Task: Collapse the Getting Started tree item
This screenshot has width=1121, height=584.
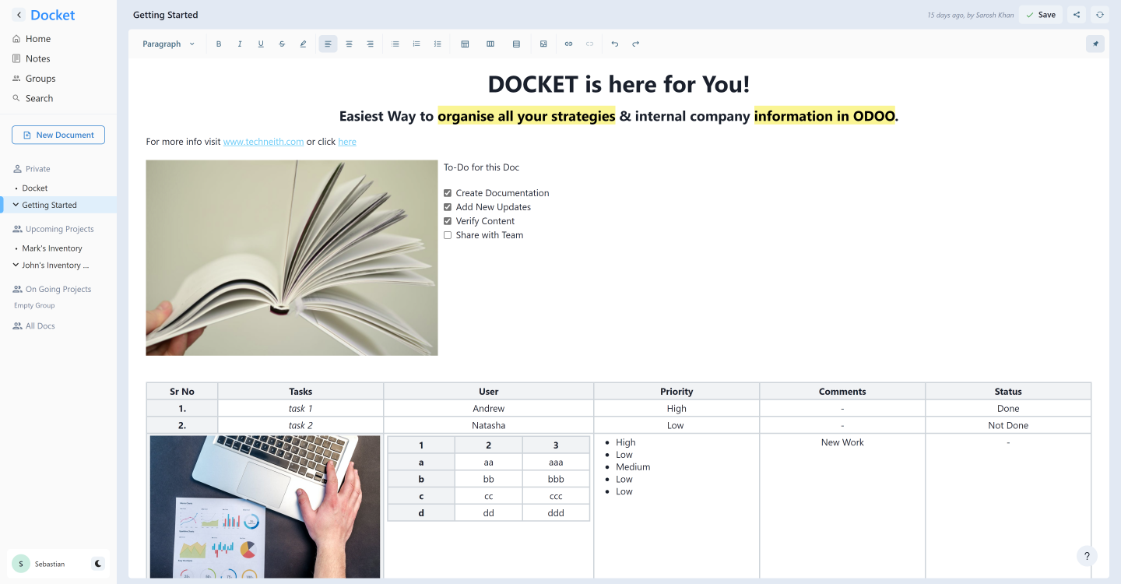Action: point(16,205)
